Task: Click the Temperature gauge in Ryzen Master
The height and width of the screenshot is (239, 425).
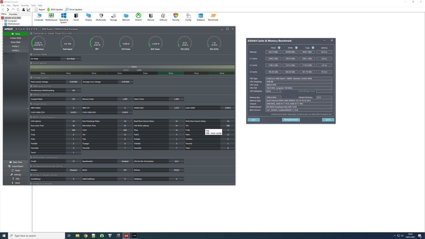Action: [38, 43]
